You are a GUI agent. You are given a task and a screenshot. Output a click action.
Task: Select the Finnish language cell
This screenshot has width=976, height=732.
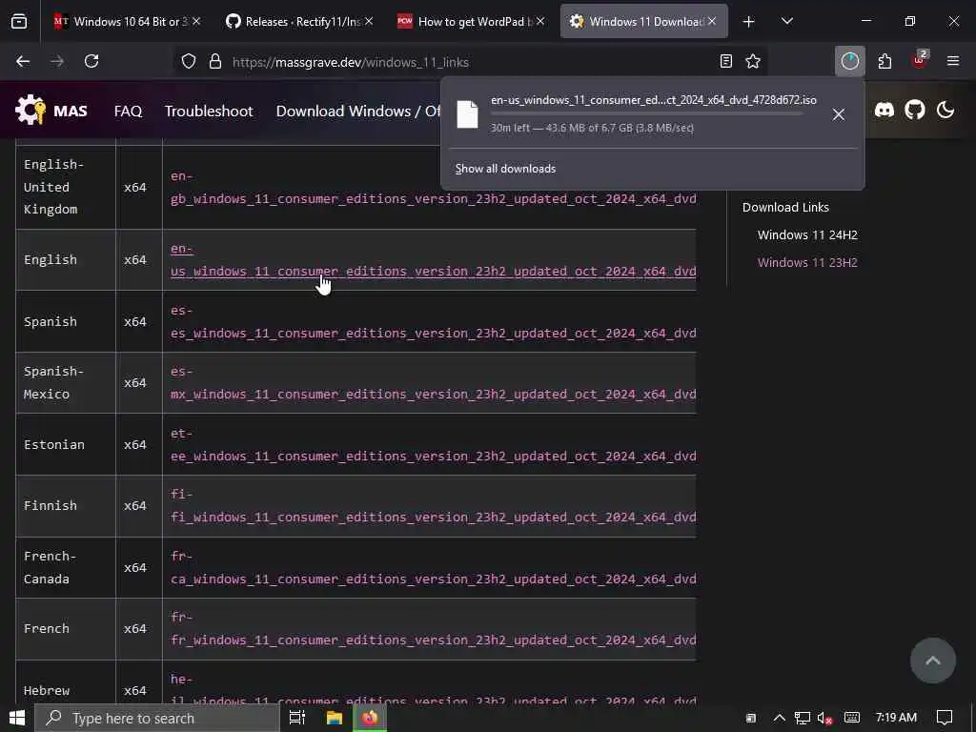[66, 505]
